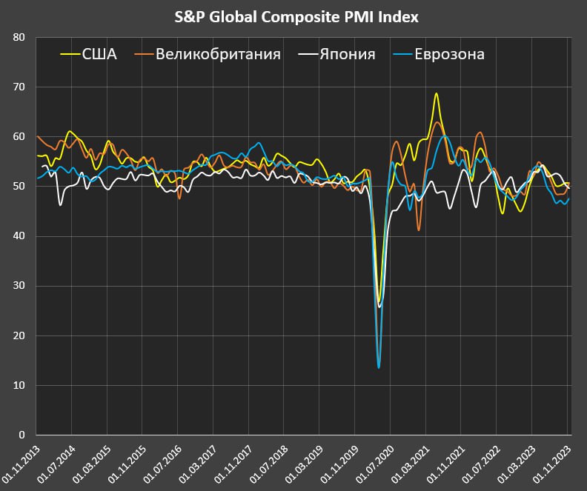Click the 50 value on the vertical axis
Viewport: 587px width, 491px height.
(20, 187)
